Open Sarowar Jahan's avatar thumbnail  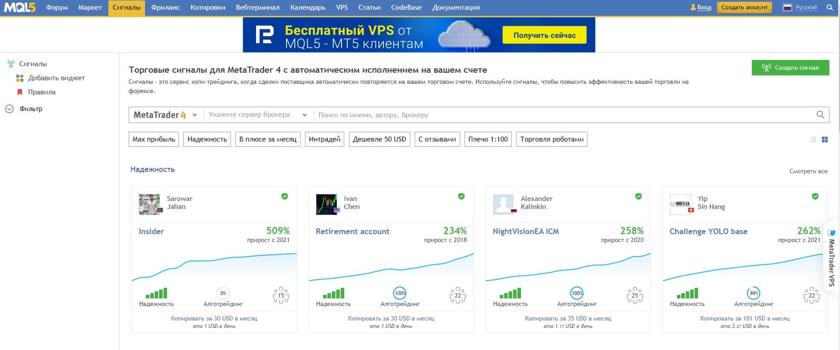[150, 205]
